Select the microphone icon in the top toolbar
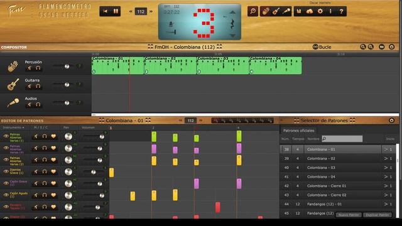The width and height of the screenshot is (402, 226). tap(286, 11)
